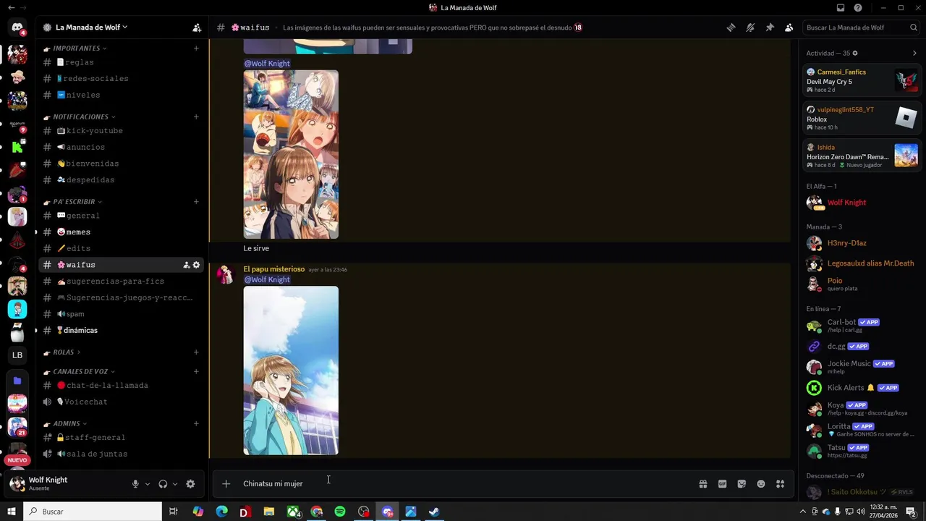Collapse the CANALES DE VOZ category

click(x=80, y=371)
